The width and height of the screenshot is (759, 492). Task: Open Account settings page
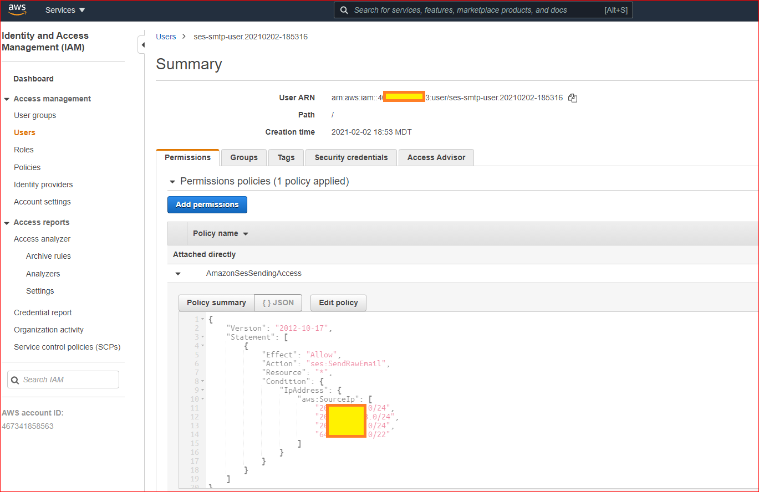pos(42,202)
